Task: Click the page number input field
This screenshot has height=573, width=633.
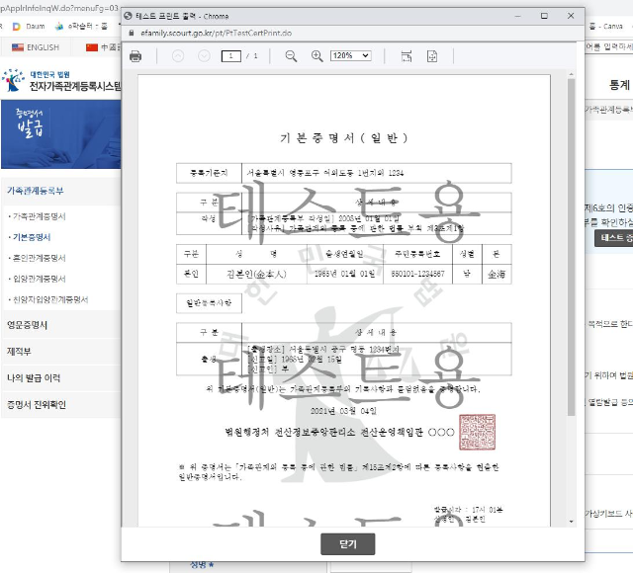Action: click(231, 56)
